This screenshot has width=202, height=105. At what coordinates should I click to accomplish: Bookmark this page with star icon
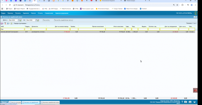177,5
